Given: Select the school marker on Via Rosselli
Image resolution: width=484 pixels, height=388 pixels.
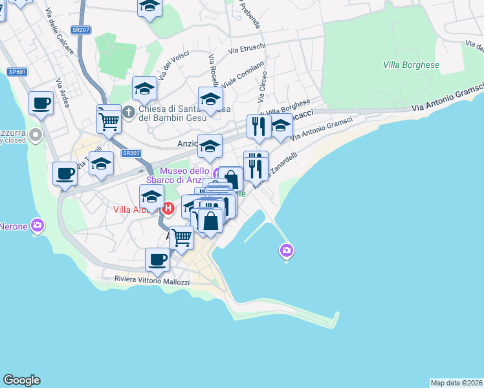Looking at the screenshot, I should click(x=210, y=100).
